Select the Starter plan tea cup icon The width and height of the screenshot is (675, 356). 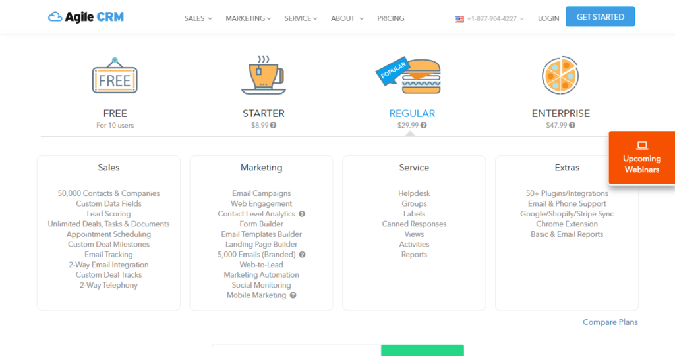(263, 75)
